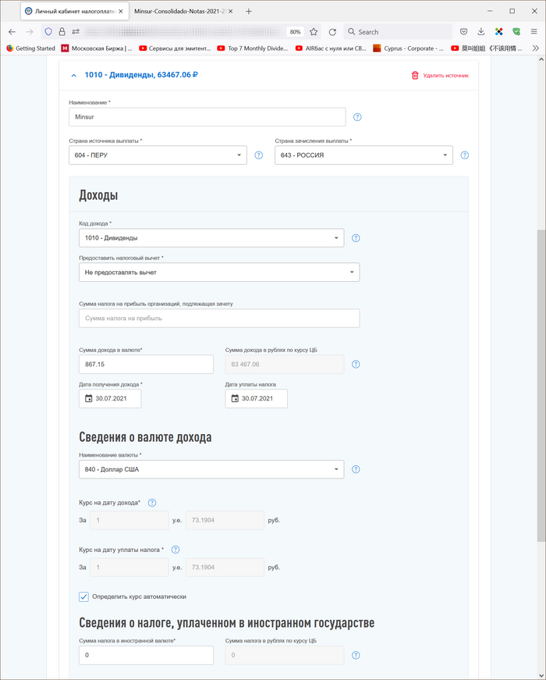Collapse the 1010 - Дивиденды section chevron
The image size is (546, 680).
pyautogui.click(x=74, y=76)
